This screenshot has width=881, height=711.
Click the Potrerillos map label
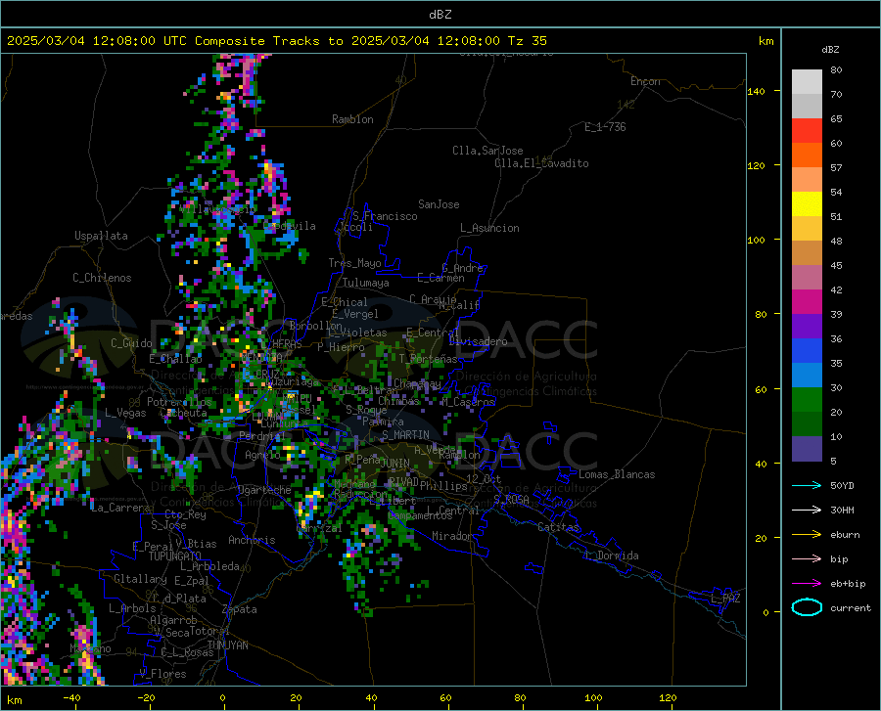179,402
